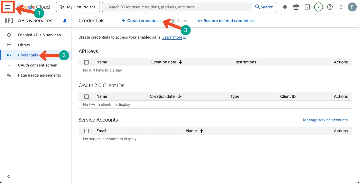The image size is (359, 183).
Task: Collapse the left navigation panel
Action: [9, 176]
